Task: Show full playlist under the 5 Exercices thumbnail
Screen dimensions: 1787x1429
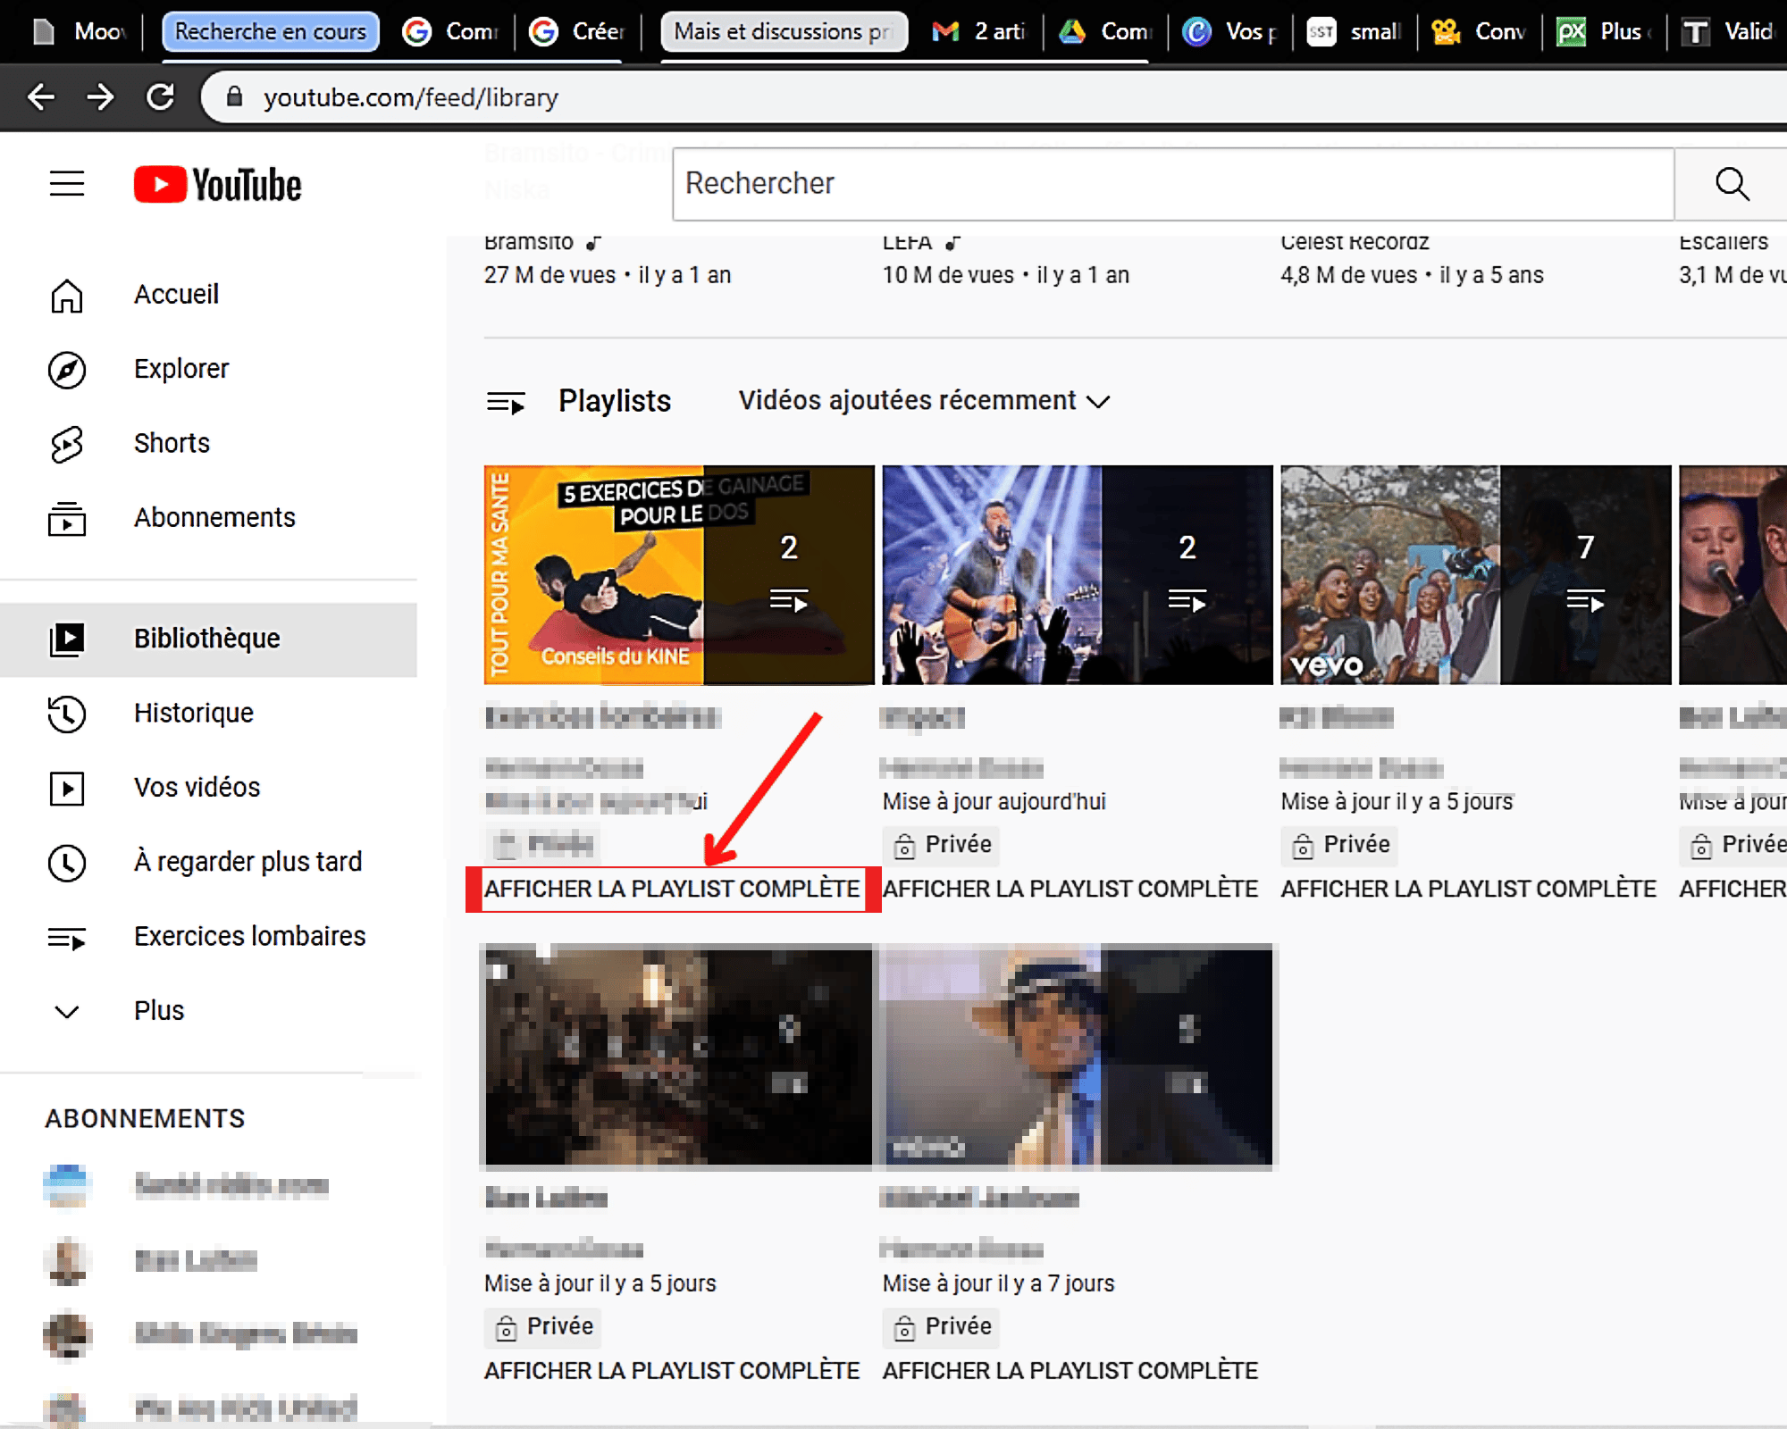Action: pos(672,890)
